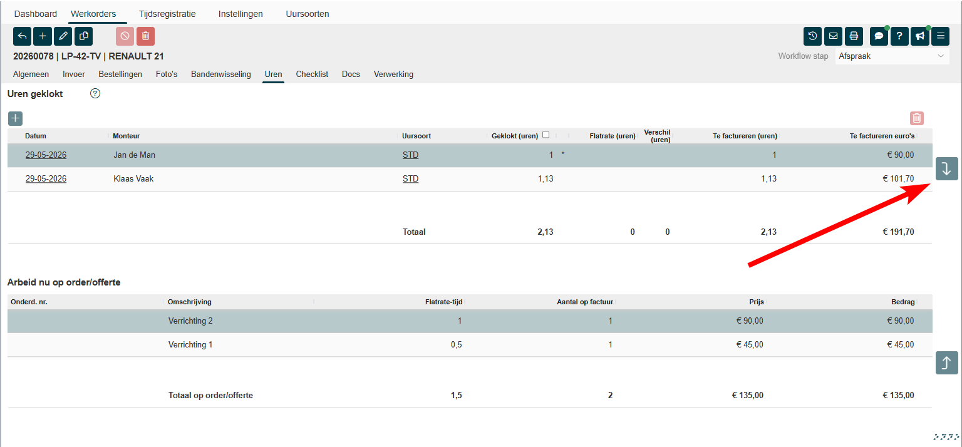Open the Instellingen menu
Screen dimensions: 962x447
pos(240,14)
